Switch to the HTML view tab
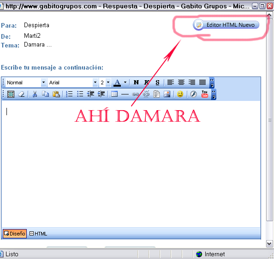The width and height of the screenshot is (274, 259). [38, 234]
